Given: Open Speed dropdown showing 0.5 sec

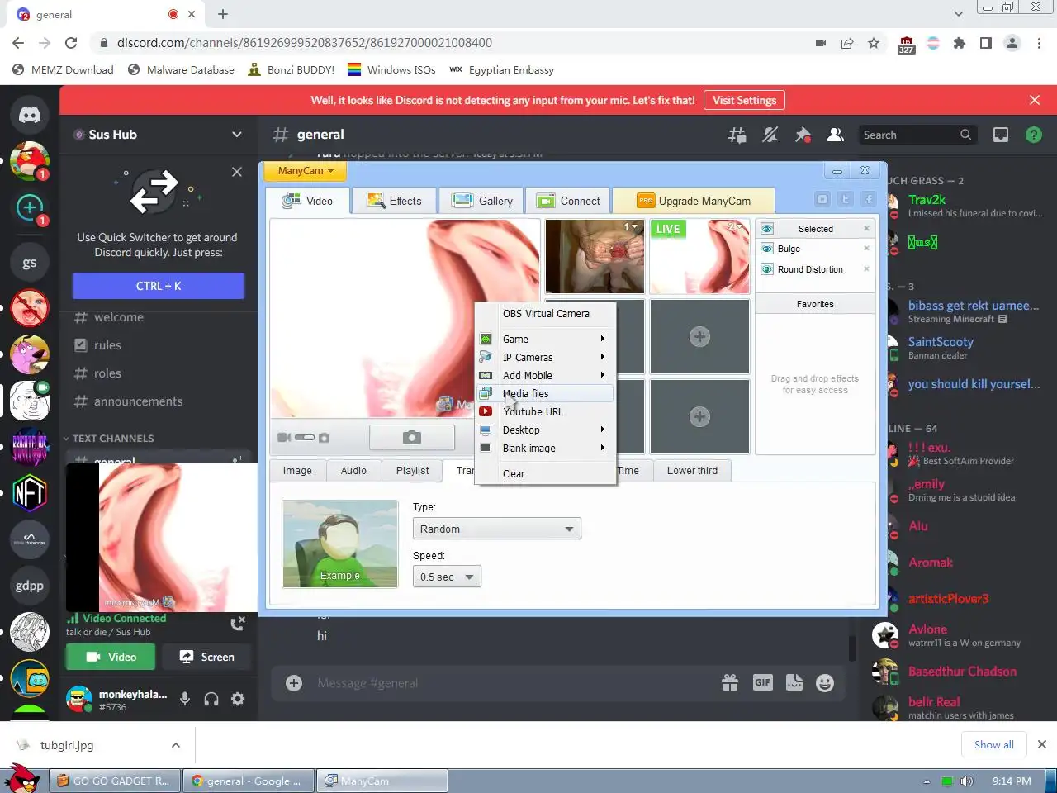Looking at the screenshot, I should pos(447,577).
